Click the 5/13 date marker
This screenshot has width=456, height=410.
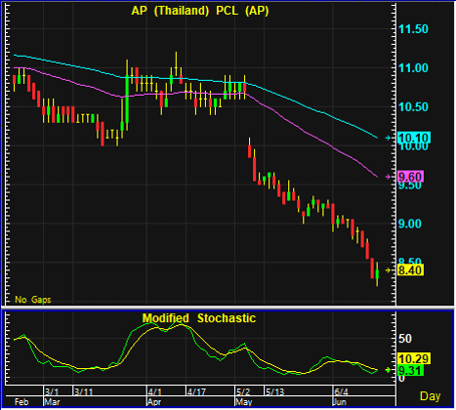[x=274, y=391]
